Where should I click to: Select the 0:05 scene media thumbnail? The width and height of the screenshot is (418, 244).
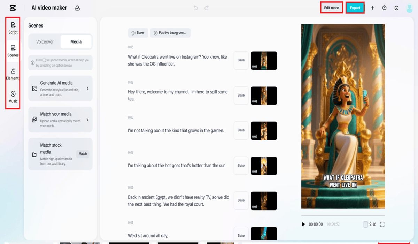264,60
